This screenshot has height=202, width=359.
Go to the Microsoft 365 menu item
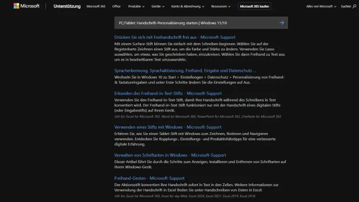(x=96, y=6)
